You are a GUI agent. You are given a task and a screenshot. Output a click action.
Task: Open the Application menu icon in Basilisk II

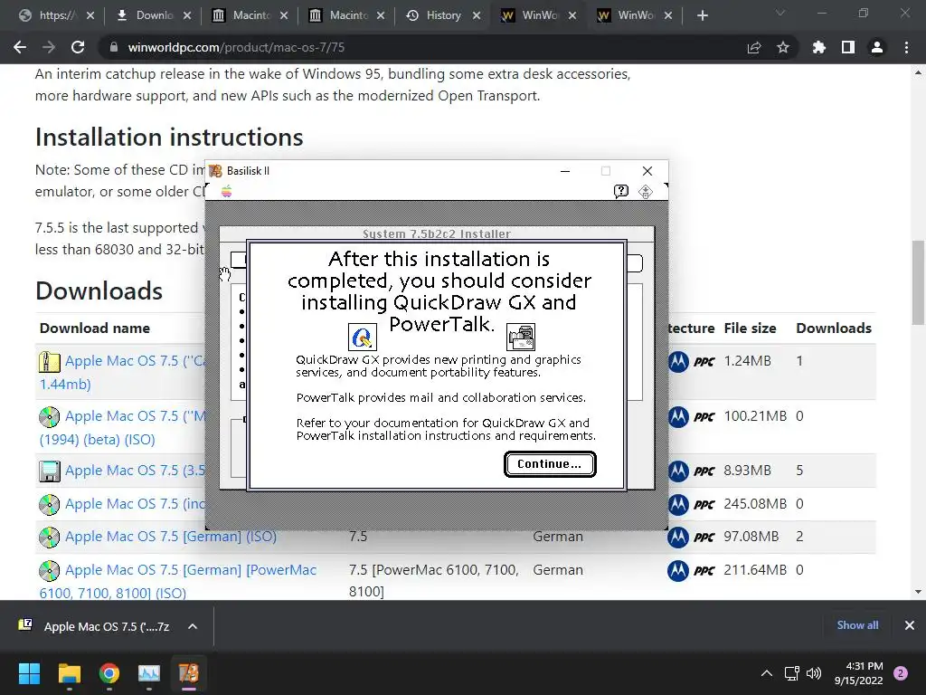[x=646, y=192]
